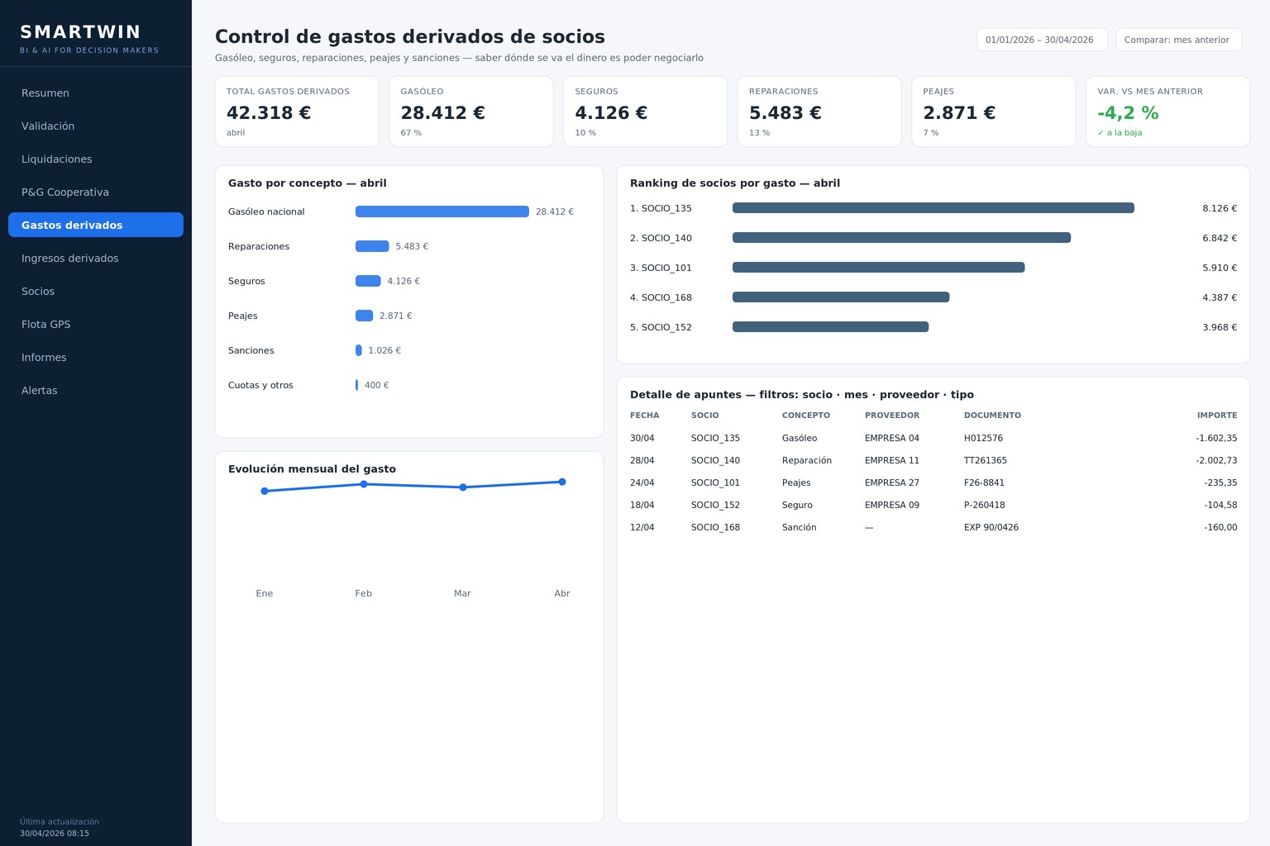This screenshot has width=1270, height=846.
Task: Click the Reparaciones concept bar
Action: pyautogui.click(x=372, y=246)
